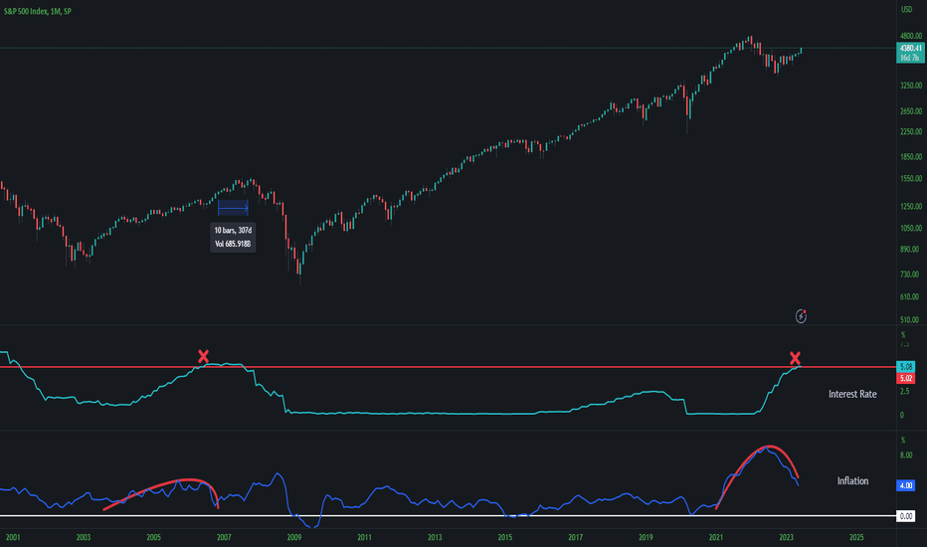This screenshot has width=927, height=547.
Task: Click the 2005 time axis label
Action: [x=154, y=537]
